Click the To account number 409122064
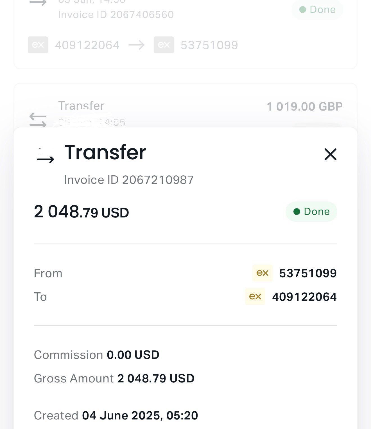 tap(304, 297)
